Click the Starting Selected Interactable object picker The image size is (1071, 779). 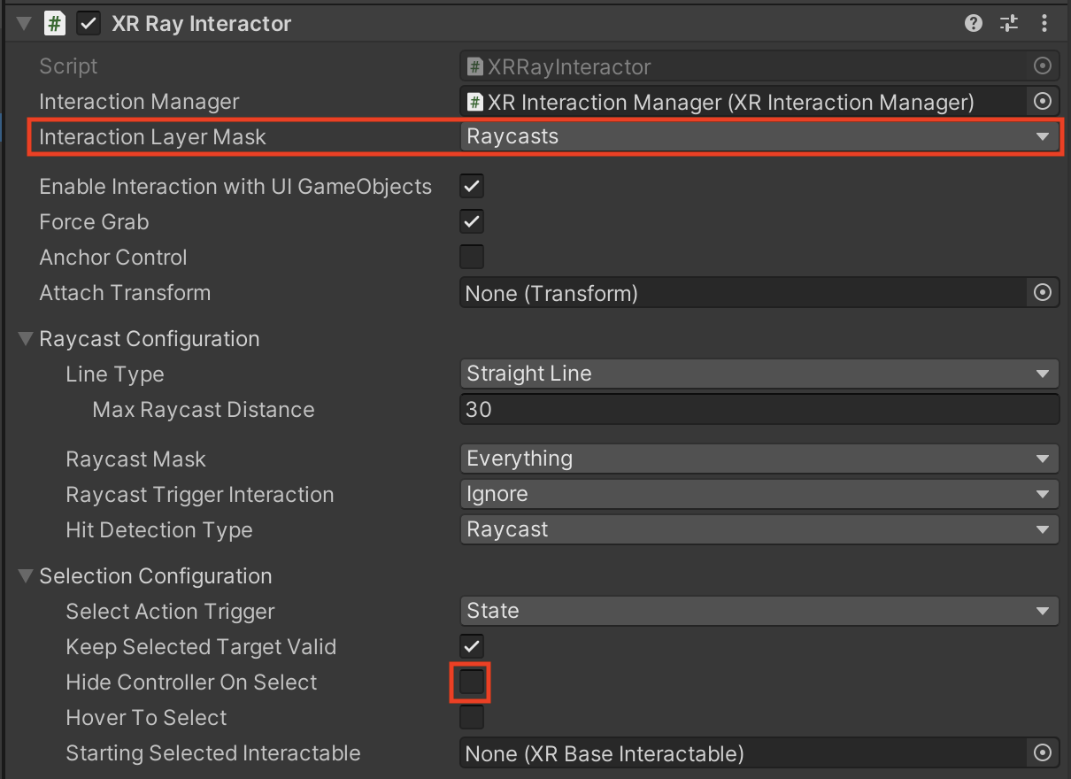pyautogui.click(x=1042, y=753)
